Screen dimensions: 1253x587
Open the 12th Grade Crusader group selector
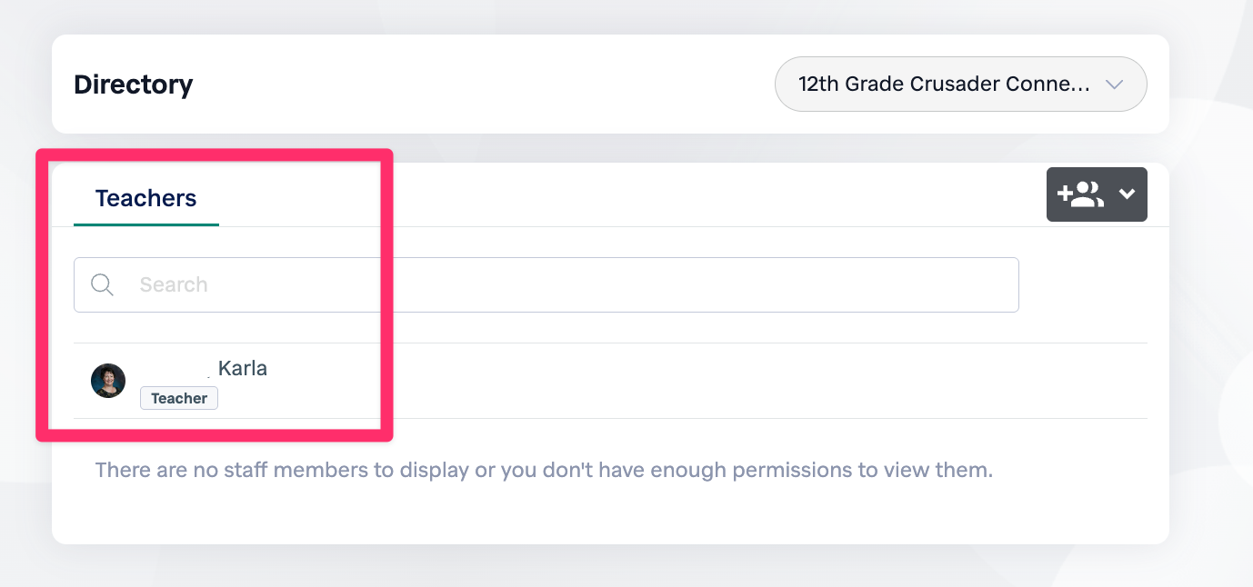960,85
